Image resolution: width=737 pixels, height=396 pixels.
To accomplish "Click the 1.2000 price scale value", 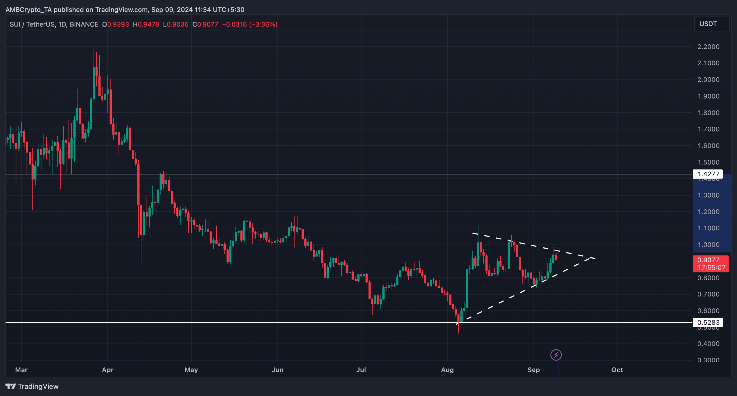I will (708, 212).
